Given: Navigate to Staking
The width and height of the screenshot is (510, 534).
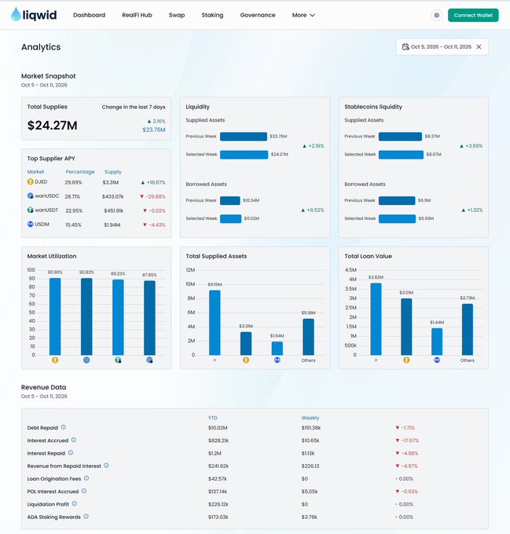Looking at the screenshot, I should point(212,15).
